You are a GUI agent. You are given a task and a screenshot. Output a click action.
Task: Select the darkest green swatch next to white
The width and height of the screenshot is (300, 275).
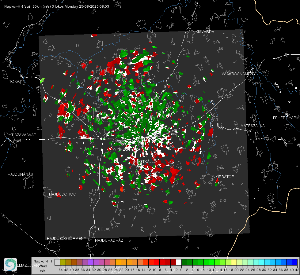click(x=184, y=262)
